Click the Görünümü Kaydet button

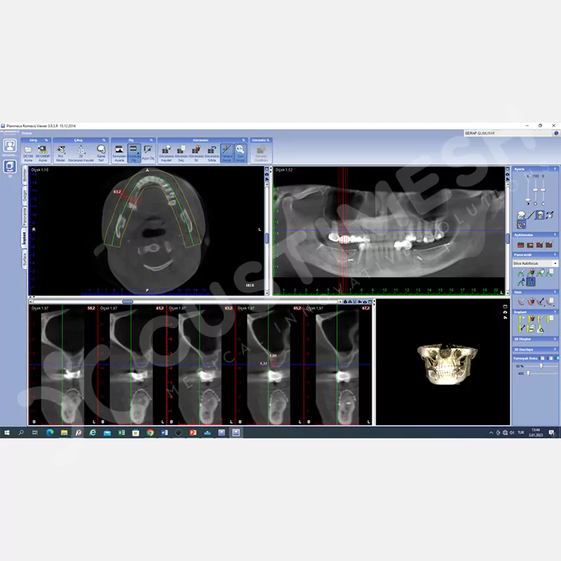(166, 150)
